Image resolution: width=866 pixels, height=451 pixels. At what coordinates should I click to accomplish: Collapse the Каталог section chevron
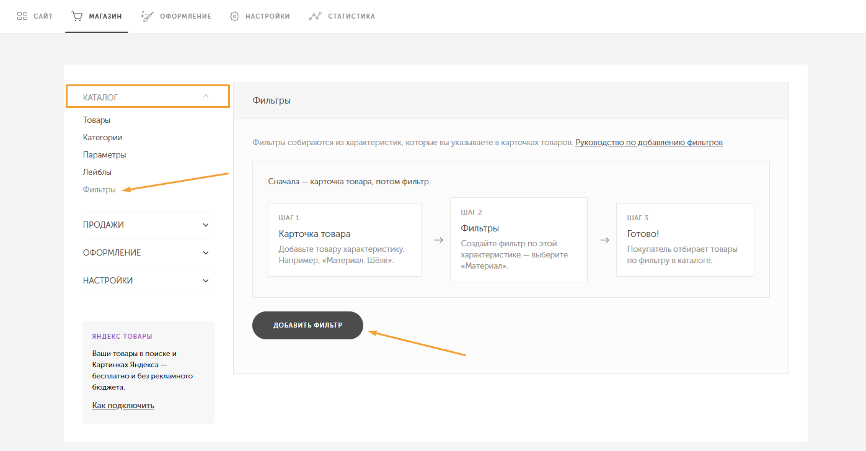[206, 96]
